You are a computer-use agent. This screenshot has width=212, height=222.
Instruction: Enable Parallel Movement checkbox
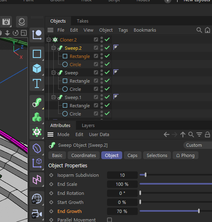(x=109, y=220)
